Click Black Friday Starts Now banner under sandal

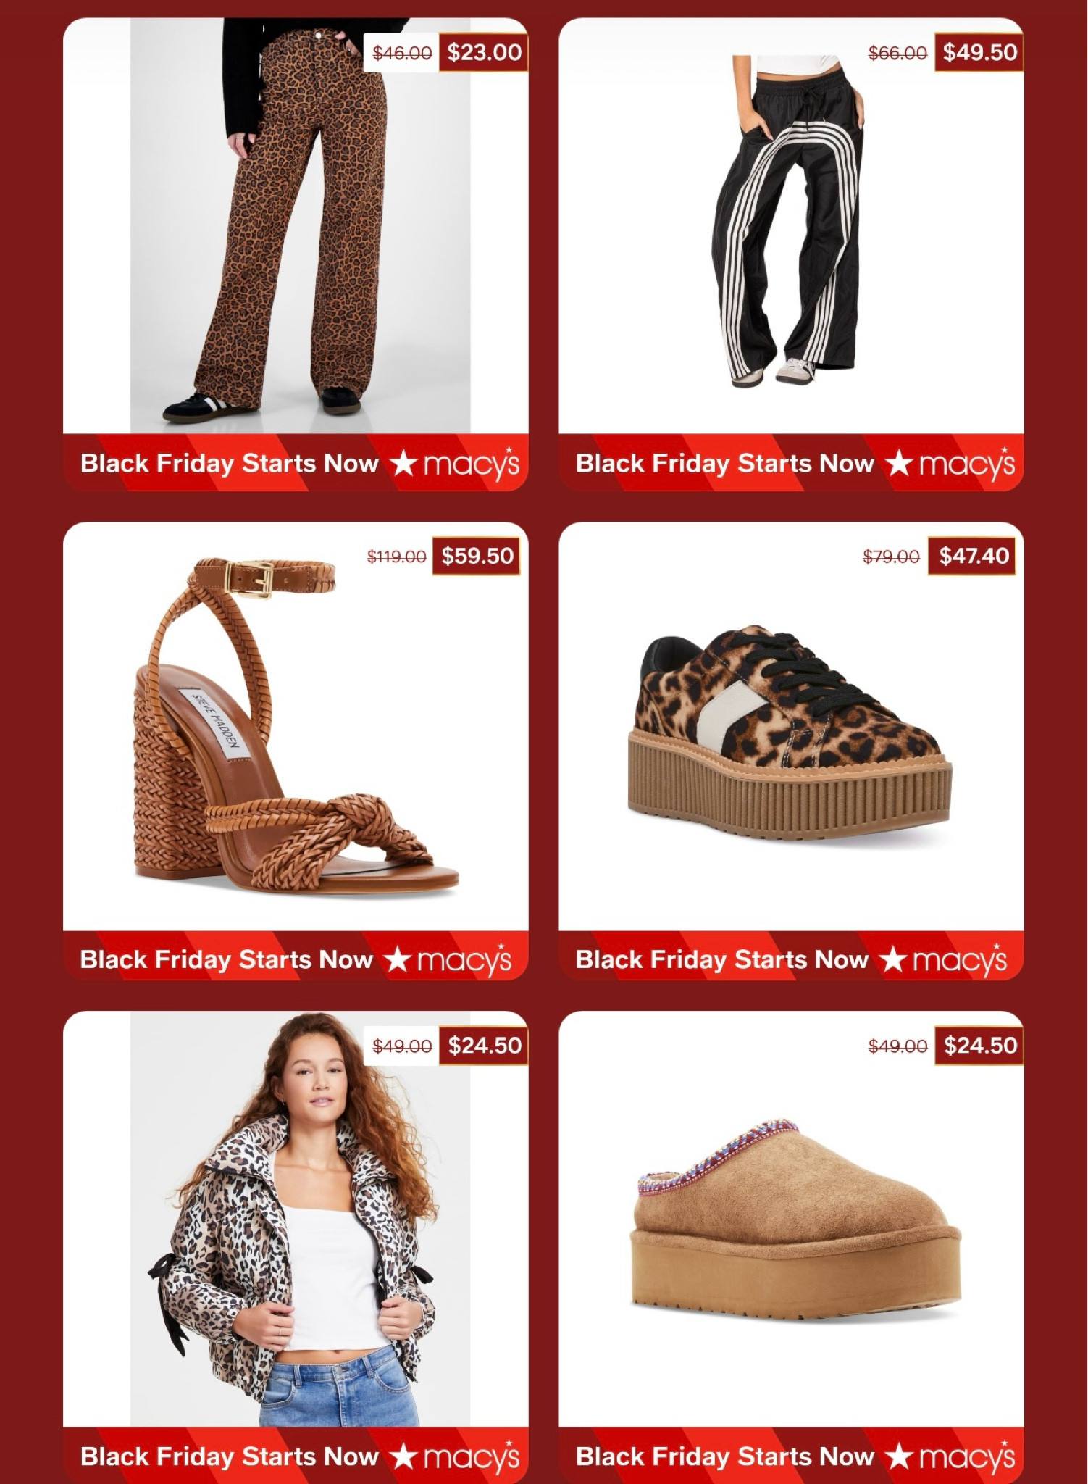(x=296, y=956)
